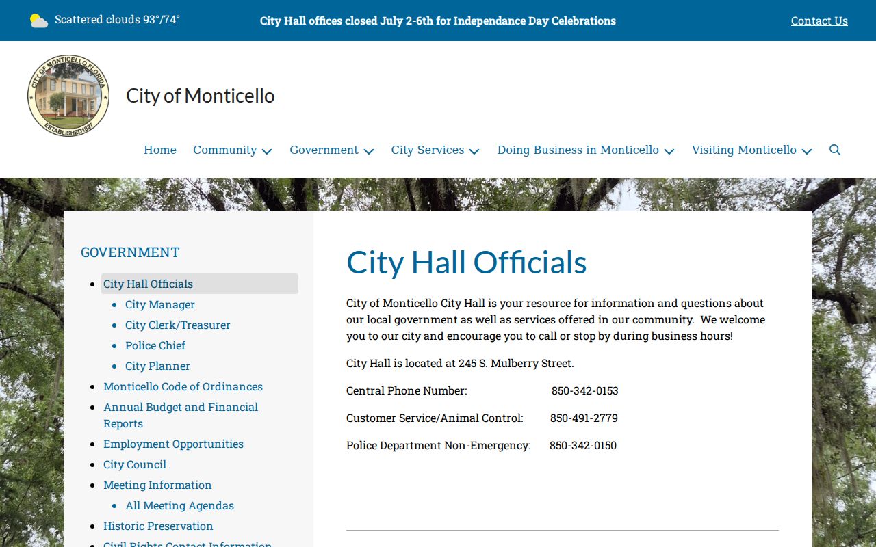Screen dimensions: 876x547
Task: Click the City Hall Officials page heading
Action: [467, 262]
